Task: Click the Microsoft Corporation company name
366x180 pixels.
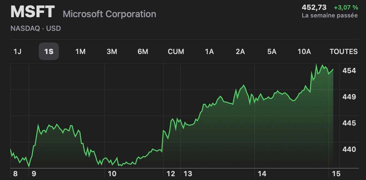Action: [109, 14]
